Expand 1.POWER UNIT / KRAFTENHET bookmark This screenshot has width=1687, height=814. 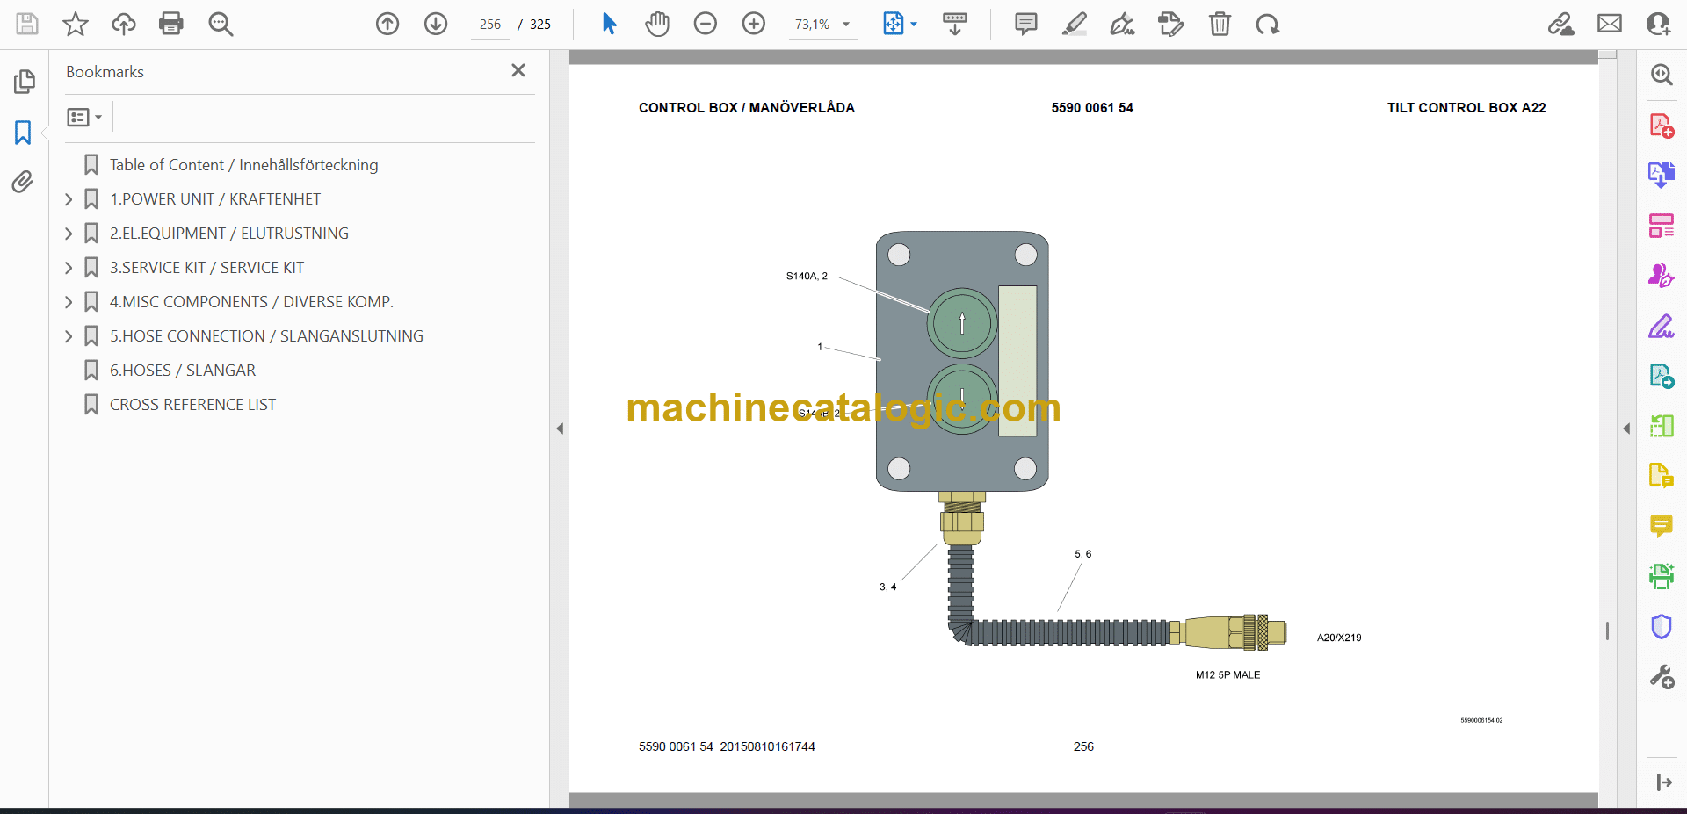coord(69,199)
